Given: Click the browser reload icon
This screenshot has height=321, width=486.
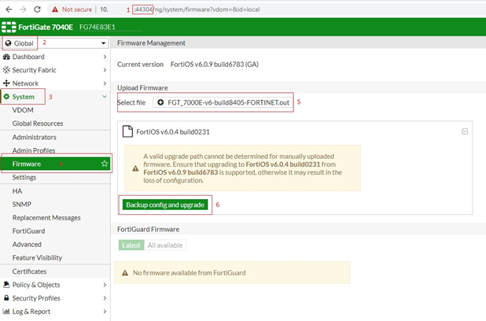Looking at the screenshot, I should click(x=39, y=9).
